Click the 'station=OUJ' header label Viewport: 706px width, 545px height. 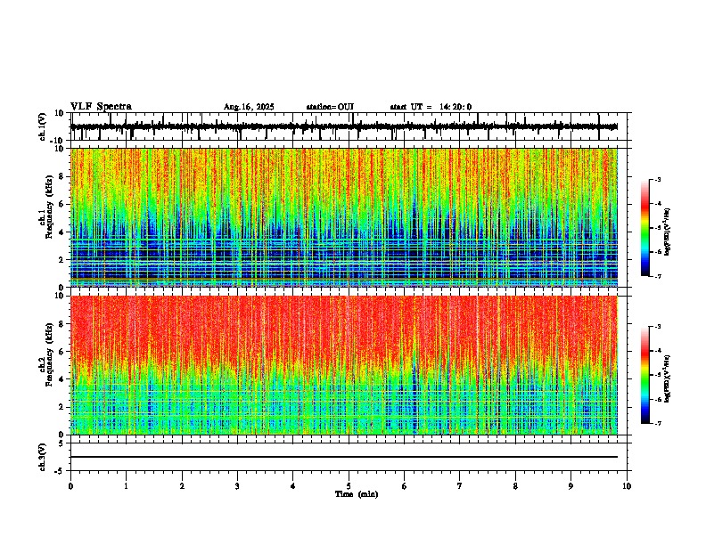tap(330, 107)
